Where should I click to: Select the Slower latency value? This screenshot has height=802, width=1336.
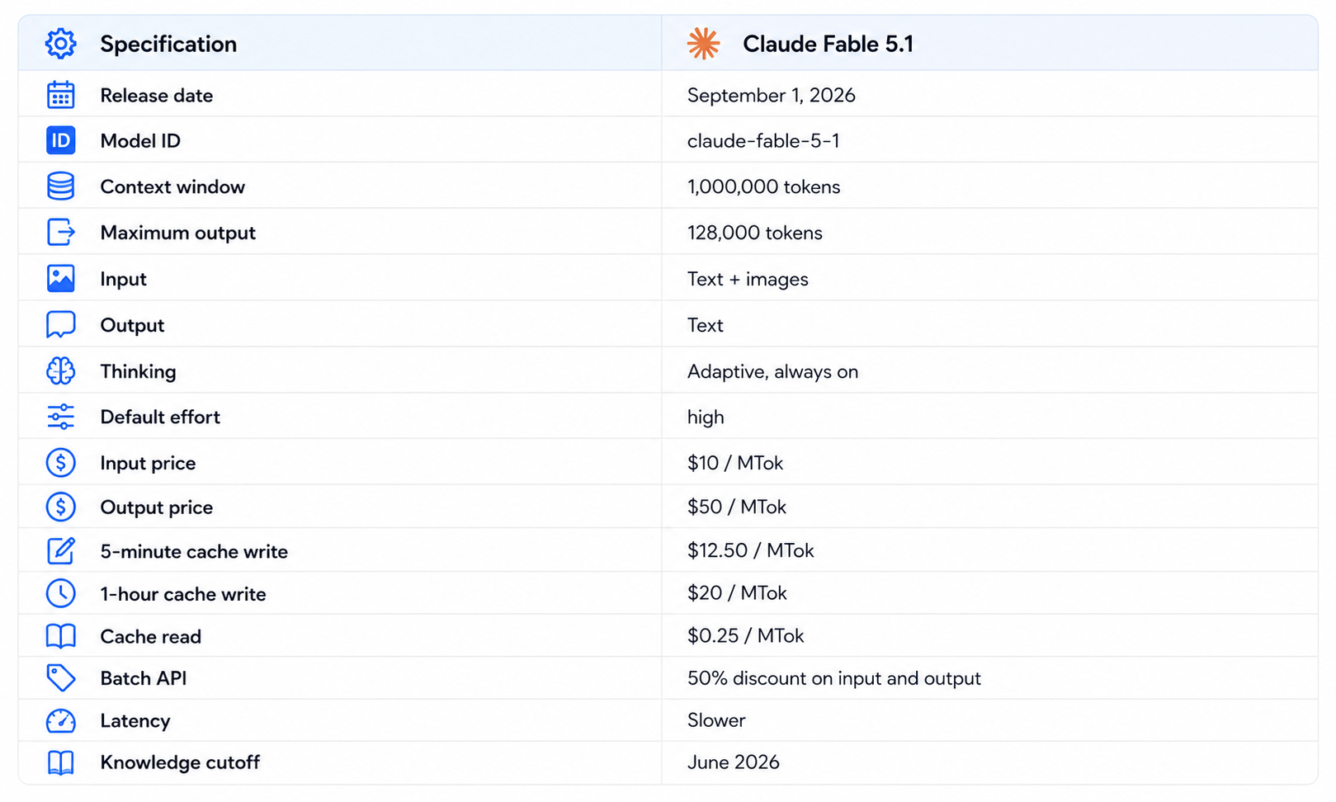[x=716, y=721]
